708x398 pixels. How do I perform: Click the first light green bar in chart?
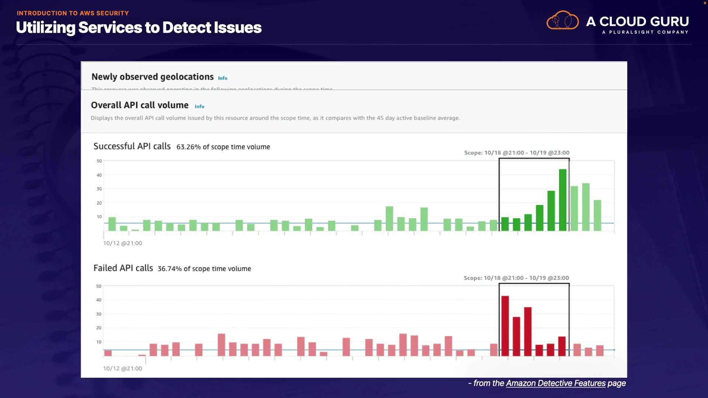pos(112,224)
